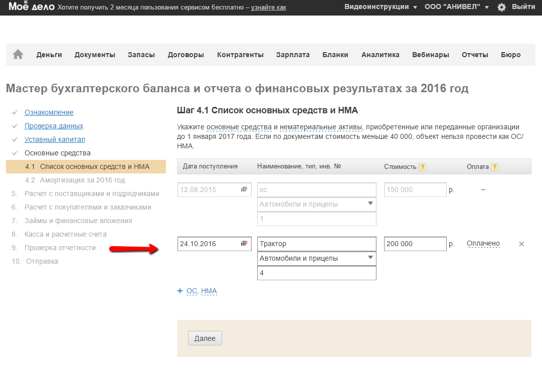Open calendar picker for date 24.10.2016

pyautogui.click(x=244, y=244)
